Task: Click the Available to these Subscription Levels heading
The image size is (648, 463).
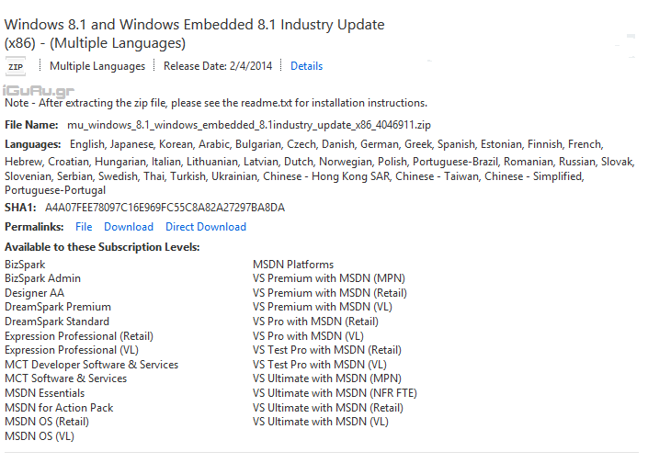Action: (x=102, y=247)
